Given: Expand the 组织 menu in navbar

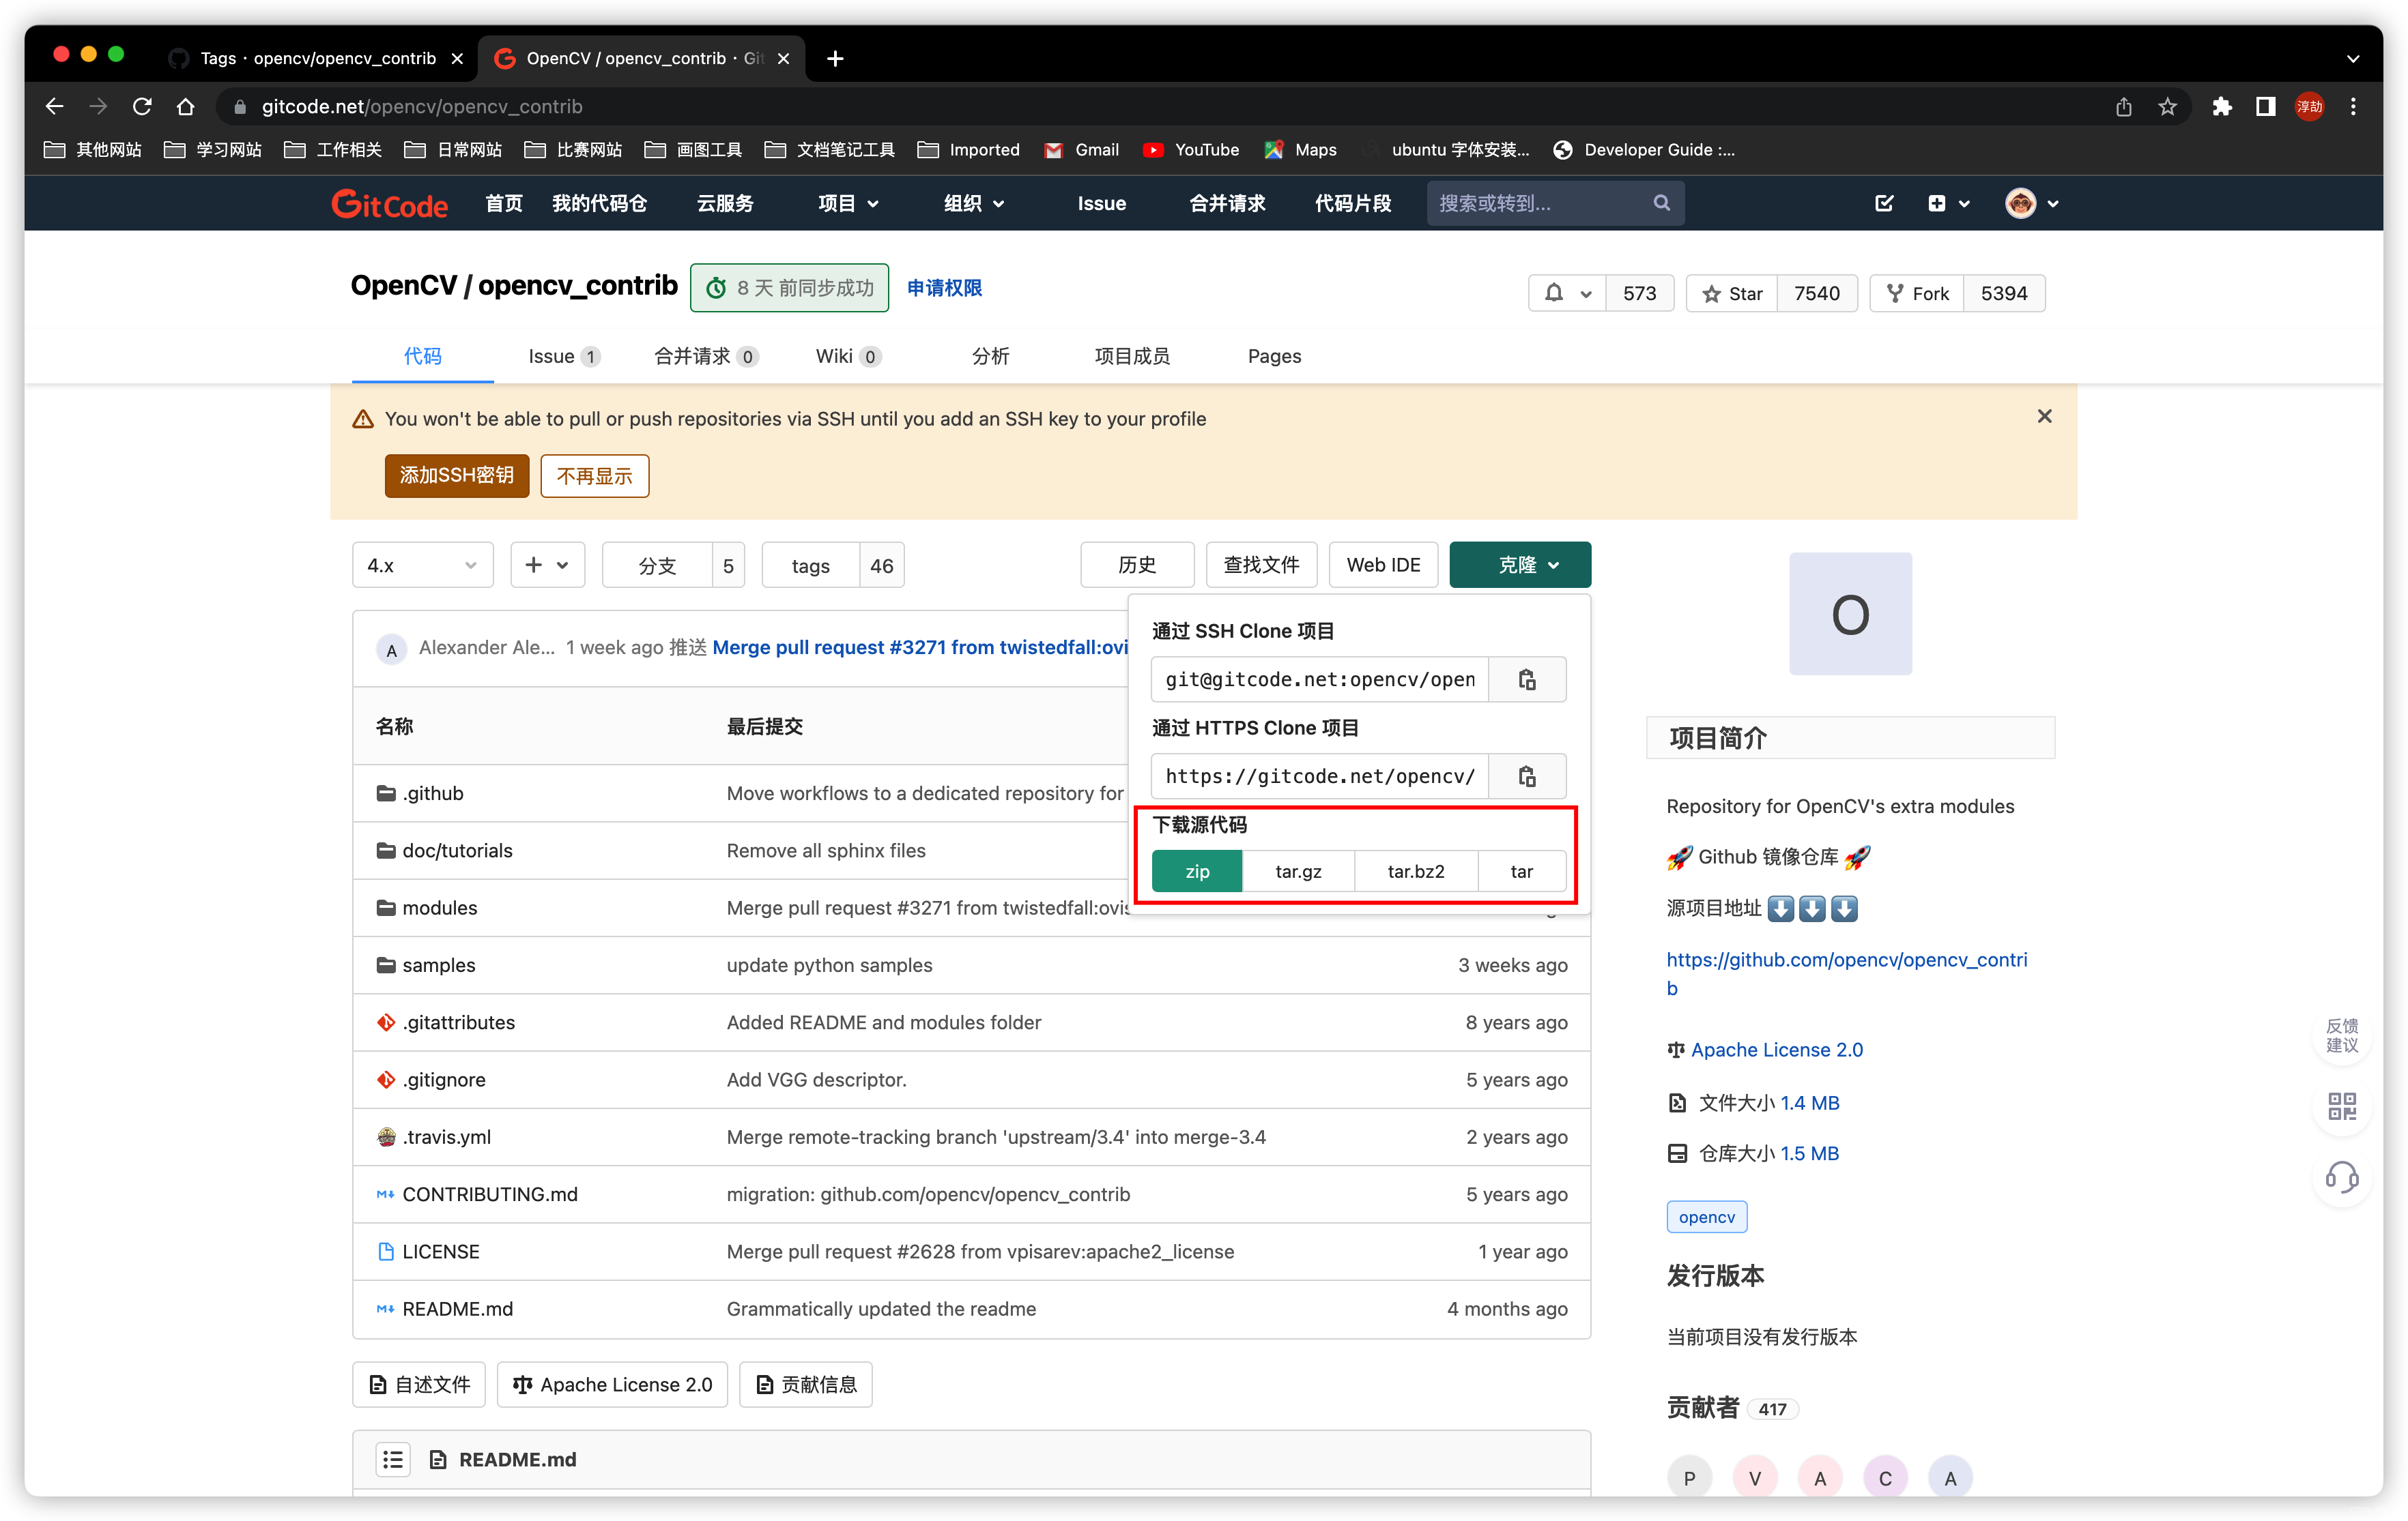Looking at the screenshot, I should coord(974,204).
